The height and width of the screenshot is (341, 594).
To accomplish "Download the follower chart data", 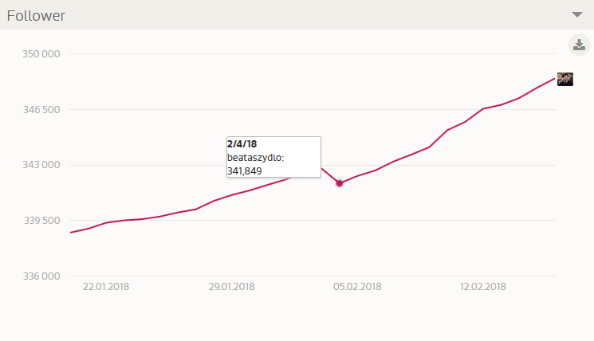I will (x=579, y=45).
